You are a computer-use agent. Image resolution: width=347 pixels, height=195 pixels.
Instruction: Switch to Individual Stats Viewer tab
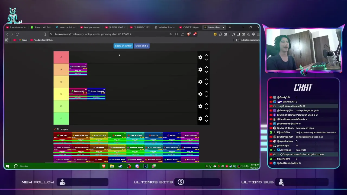164,27
